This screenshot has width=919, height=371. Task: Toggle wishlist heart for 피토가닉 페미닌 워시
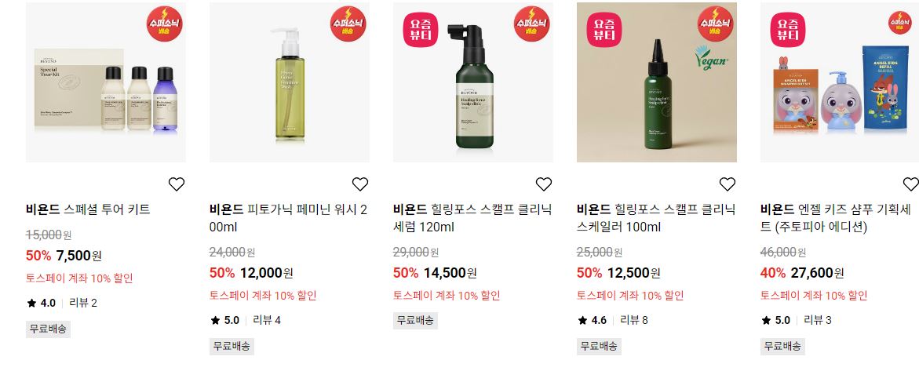360,184
